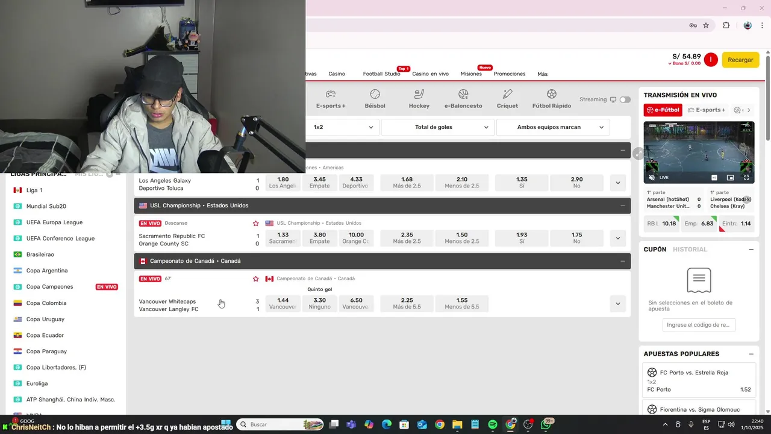This screenshot has height=434, width=771.
Task: Unmute the live stream video
Action: [651, 178]
